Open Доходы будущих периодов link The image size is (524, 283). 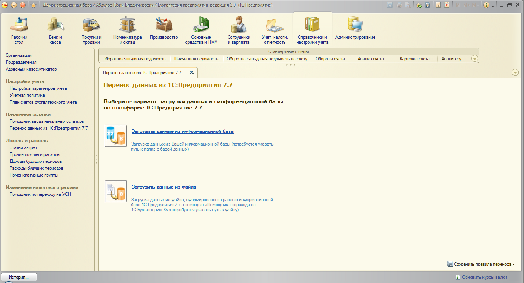(x=36, y=161)
